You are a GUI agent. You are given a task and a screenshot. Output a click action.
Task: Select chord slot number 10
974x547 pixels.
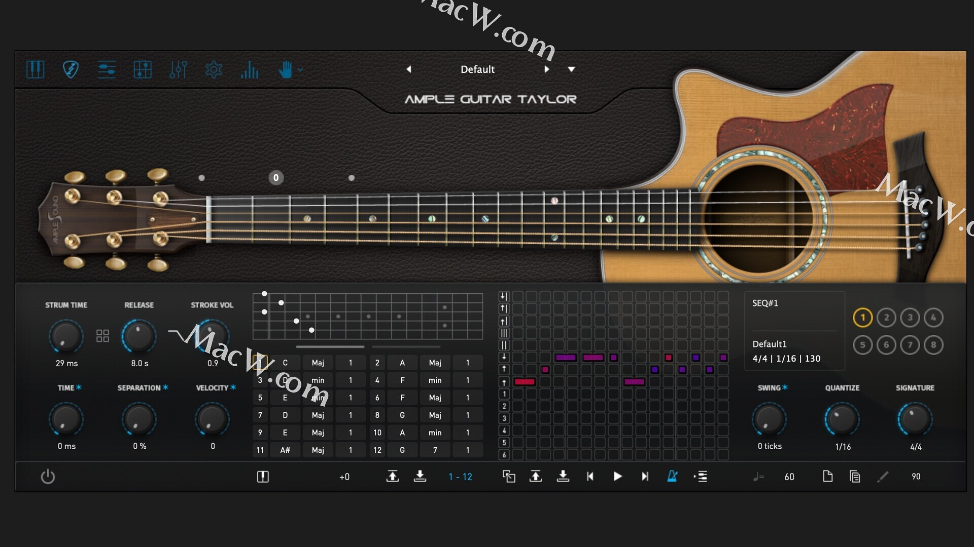coord(377,433)
